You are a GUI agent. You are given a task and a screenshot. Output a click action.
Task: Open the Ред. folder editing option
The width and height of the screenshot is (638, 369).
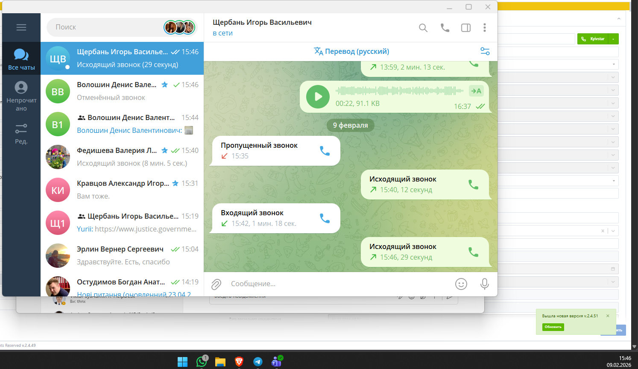click(21, 134)
